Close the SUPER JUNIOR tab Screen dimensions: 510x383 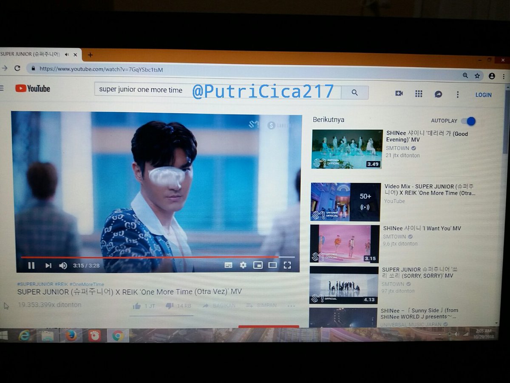tap(75, 54)
